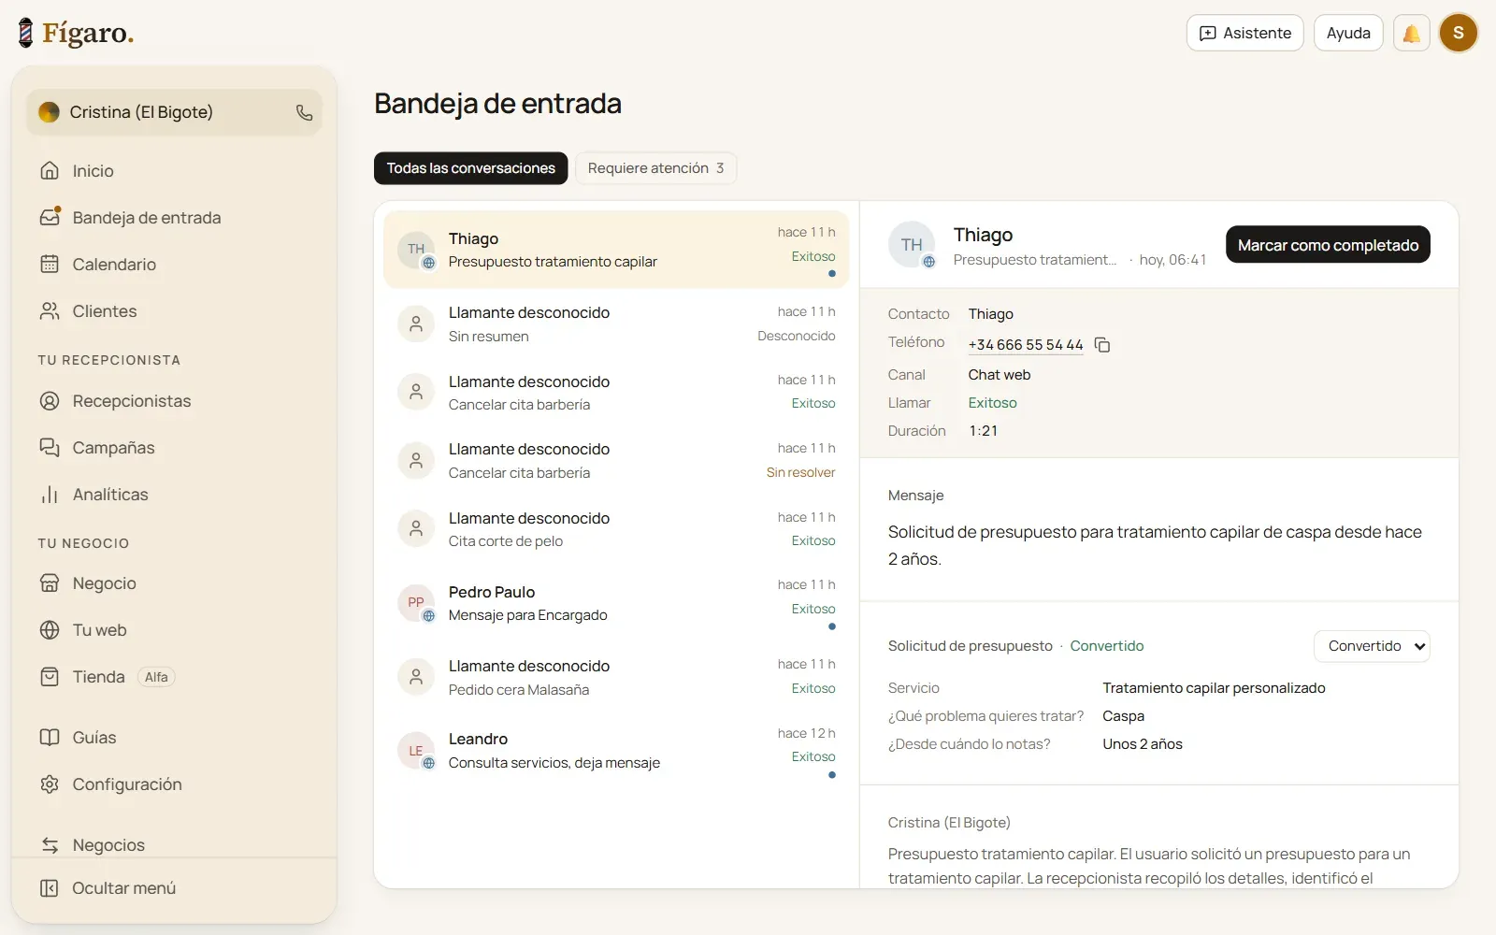Click the +34 666 55 54 44 phone link
This screenshot has height=935, width=1496.
point(1025,345)
